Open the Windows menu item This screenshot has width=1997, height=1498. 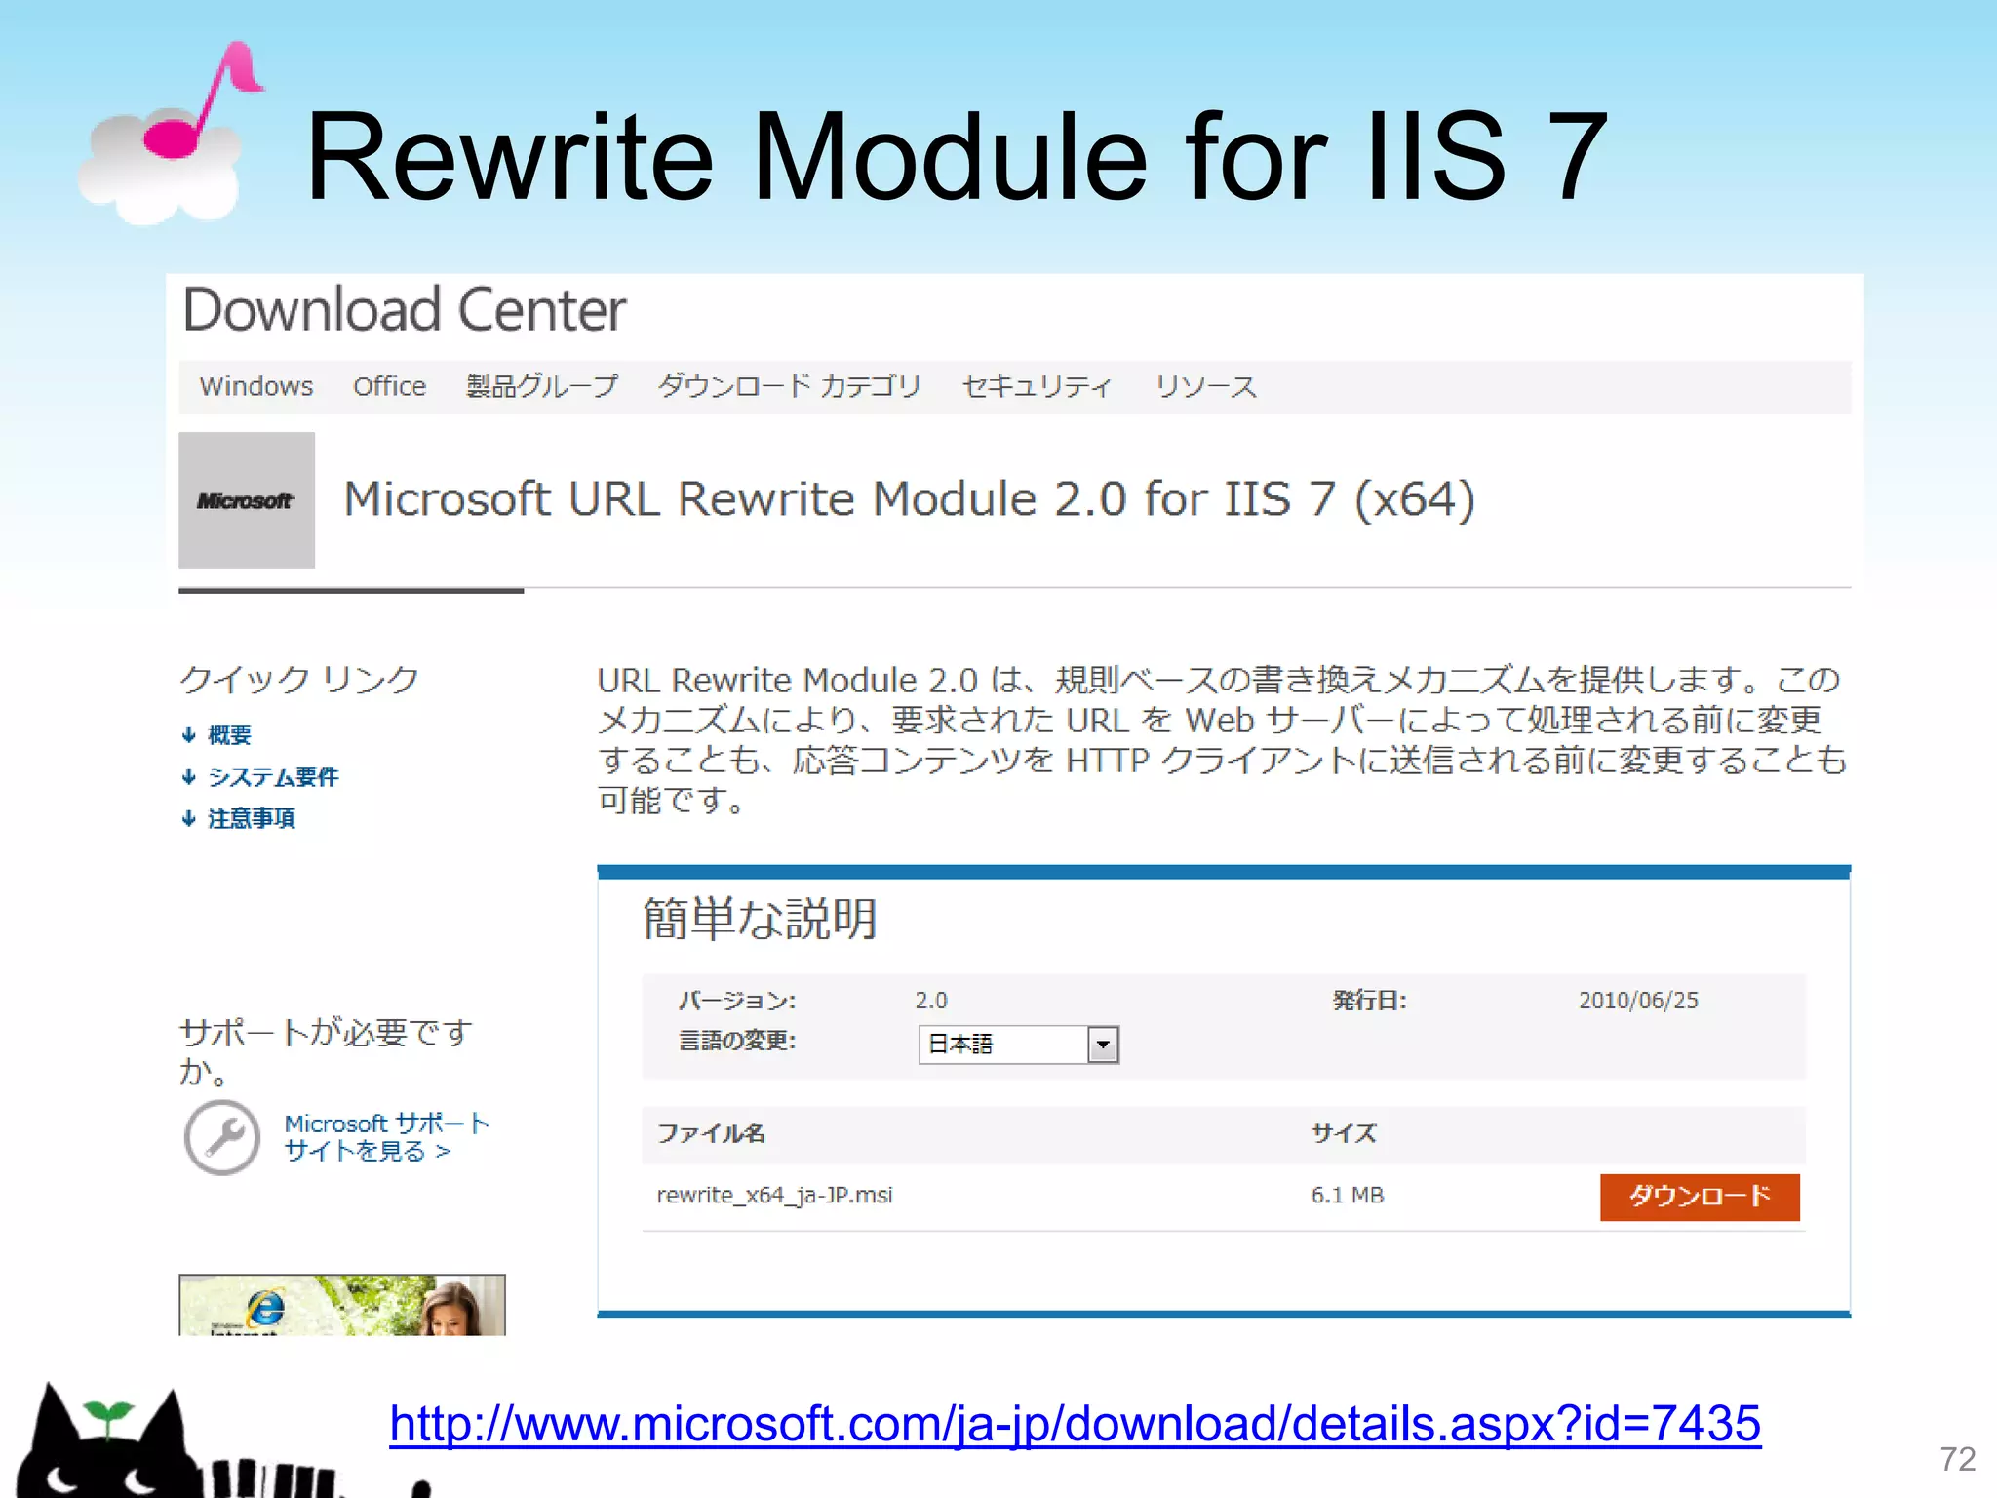click(256, 386)
